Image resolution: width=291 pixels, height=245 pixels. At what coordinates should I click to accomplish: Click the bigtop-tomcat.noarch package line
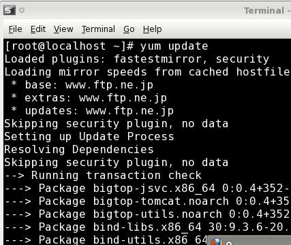pyautogui.click(x=147, y=201)
